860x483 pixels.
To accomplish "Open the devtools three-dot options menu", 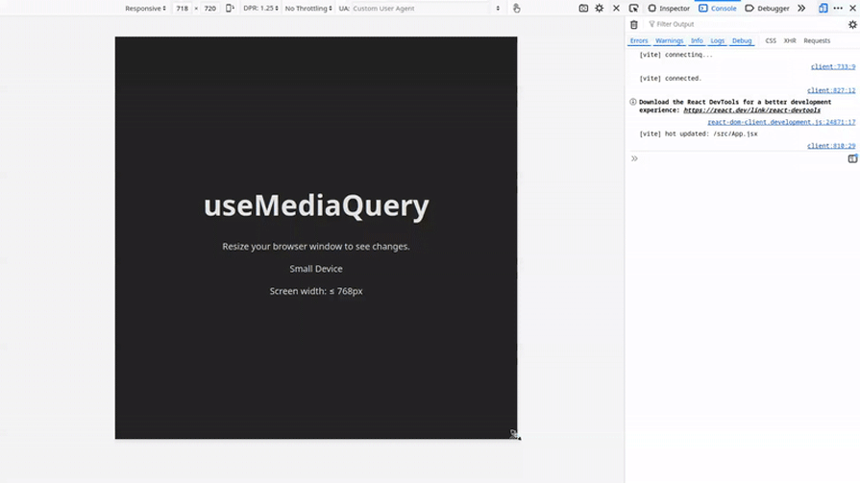I will (x=838, y=9).
